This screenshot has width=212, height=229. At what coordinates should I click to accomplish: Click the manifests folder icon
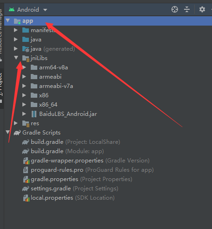click(x=26, y=30)
